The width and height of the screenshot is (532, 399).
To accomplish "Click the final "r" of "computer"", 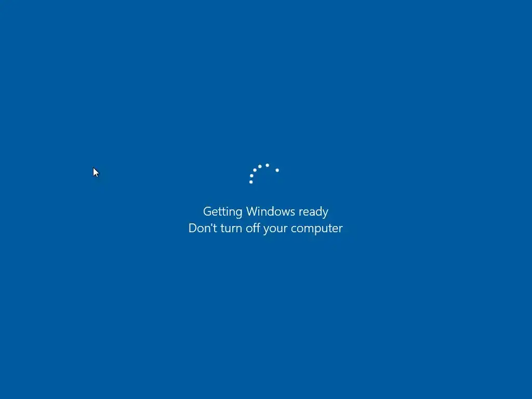I will tap(341, 229).
